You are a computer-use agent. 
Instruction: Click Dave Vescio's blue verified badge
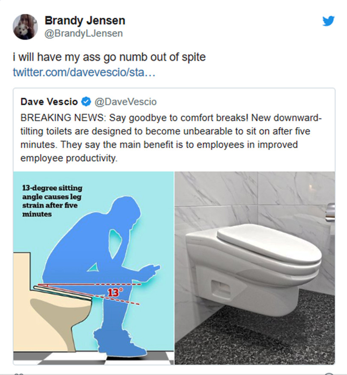click(86, 102)
